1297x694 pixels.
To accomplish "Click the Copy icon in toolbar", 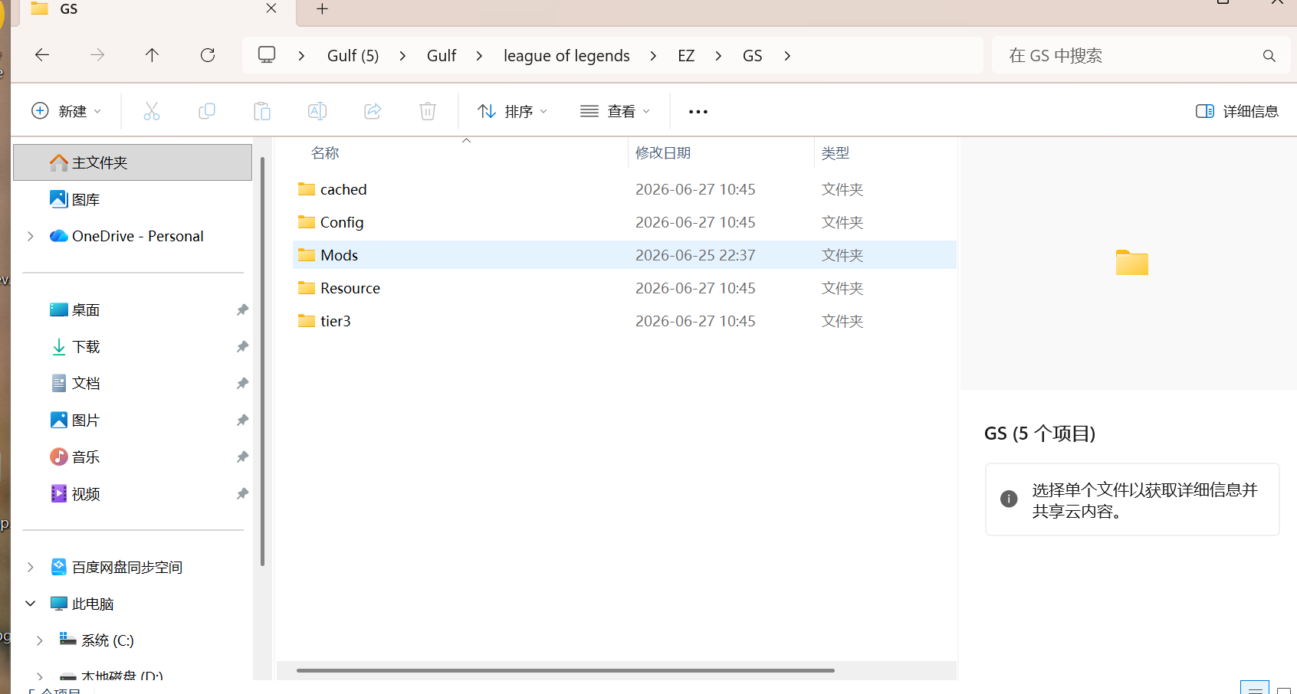I will [x=207, y=111].
